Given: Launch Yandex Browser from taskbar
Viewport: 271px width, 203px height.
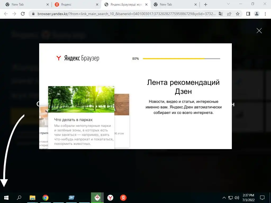Looking at the screenshot, I should point(110,198).
